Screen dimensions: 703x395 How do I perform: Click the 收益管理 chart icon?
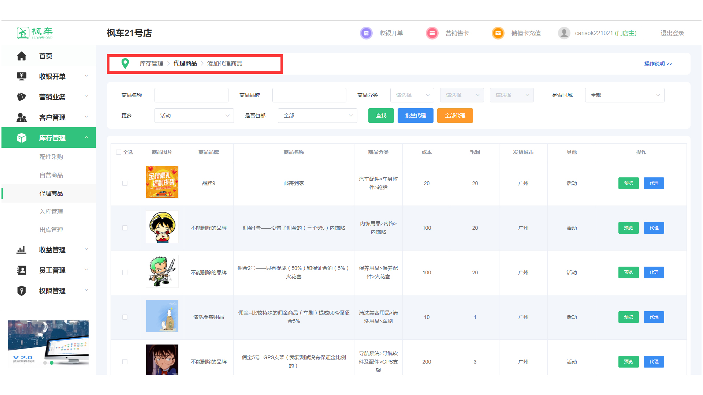(x=22, y=250)
